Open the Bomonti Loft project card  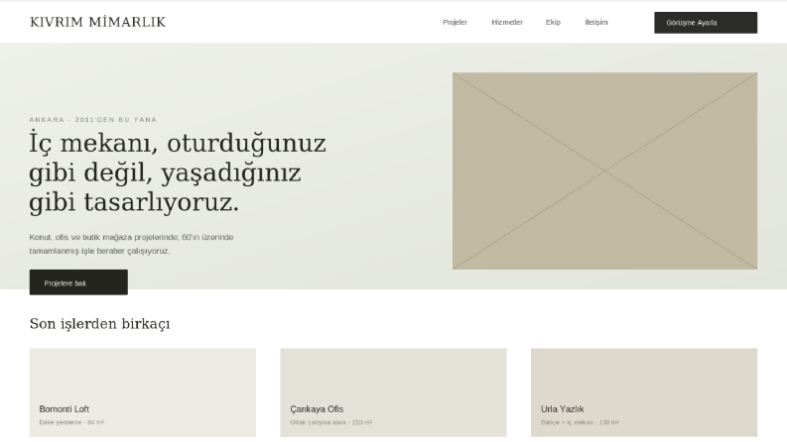(x=143, y=392)
